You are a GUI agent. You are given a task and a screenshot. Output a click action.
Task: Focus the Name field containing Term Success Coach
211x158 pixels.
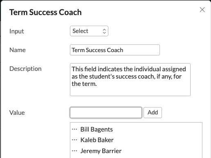[115, 50]
